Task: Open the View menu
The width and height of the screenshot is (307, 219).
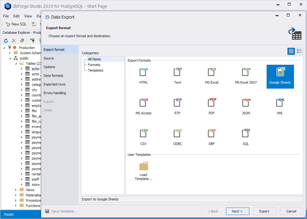Action: pos(28,16)
